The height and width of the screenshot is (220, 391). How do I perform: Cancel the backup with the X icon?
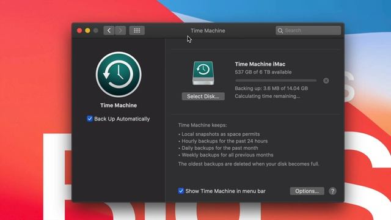coord(326,81)
